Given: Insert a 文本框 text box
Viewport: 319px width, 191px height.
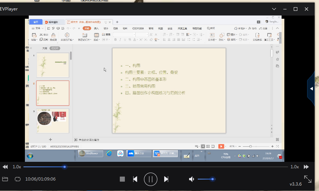Looking at the screenshot, I should [212, 37].
